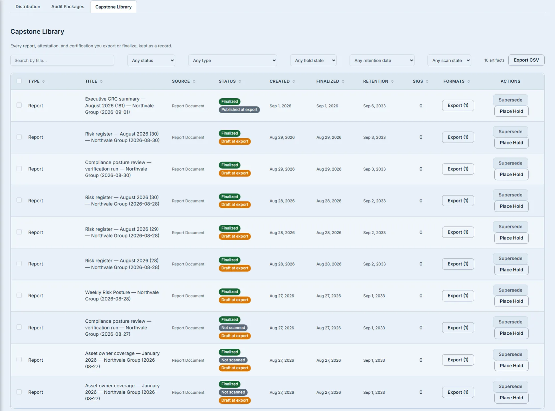Click the Published at export status badge

(239, 110)
